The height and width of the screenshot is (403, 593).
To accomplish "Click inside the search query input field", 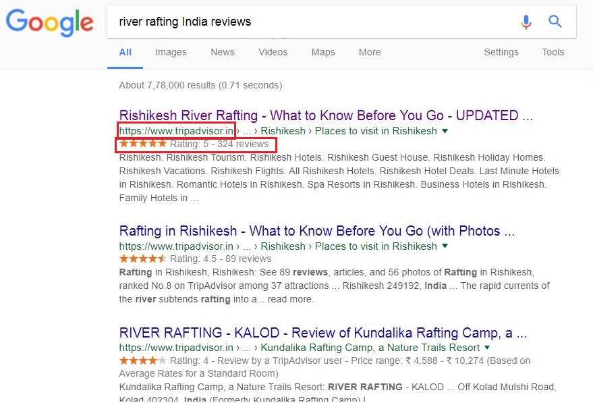I will [x=304, y=22].
